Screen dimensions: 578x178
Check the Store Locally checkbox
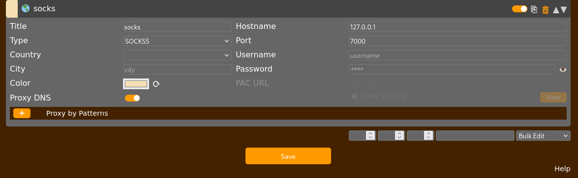pyautogui.click(x=354, y=96)
